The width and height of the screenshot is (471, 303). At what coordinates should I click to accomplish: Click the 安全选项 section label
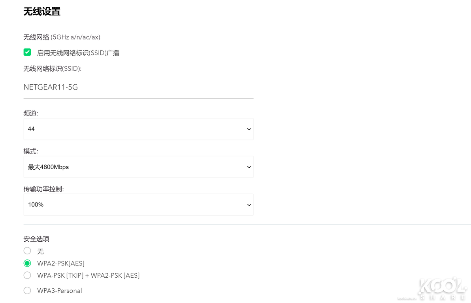(x=36, y=239)
